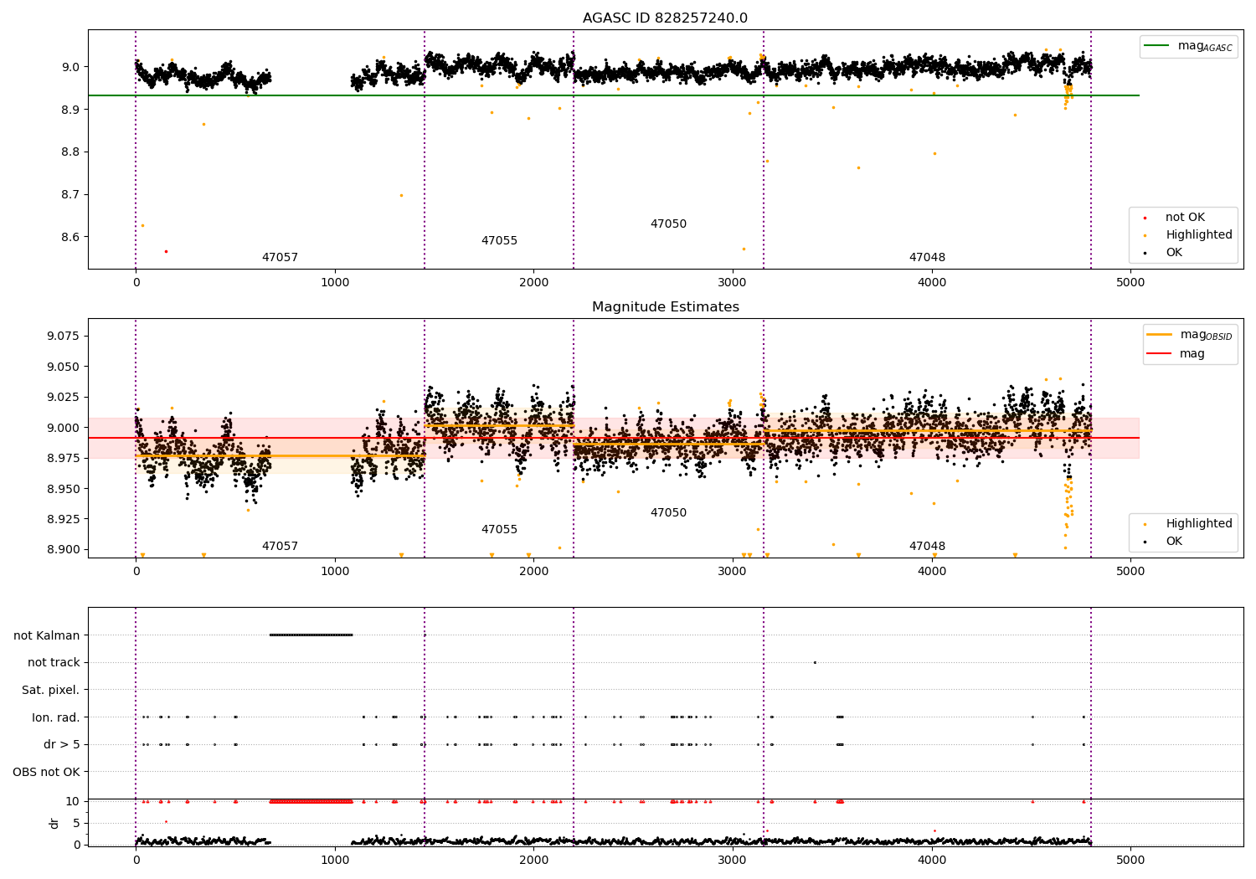Click the 9.025 y-tick label

tap(64, 398)
